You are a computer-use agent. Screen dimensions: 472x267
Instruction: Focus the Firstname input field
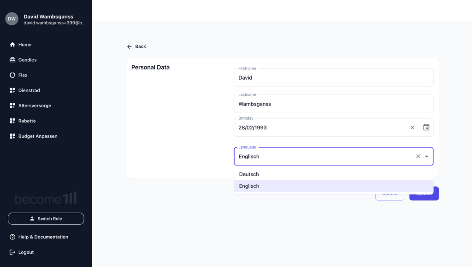pyautogui.click(x=334, y=78)
